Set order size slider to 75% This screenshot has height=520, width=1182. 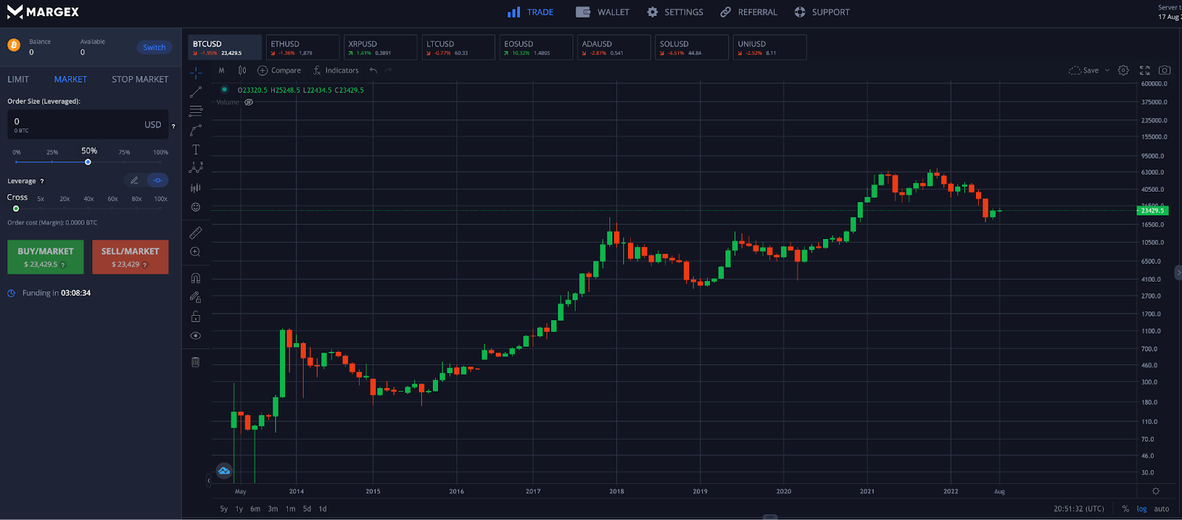coord(124,162)
